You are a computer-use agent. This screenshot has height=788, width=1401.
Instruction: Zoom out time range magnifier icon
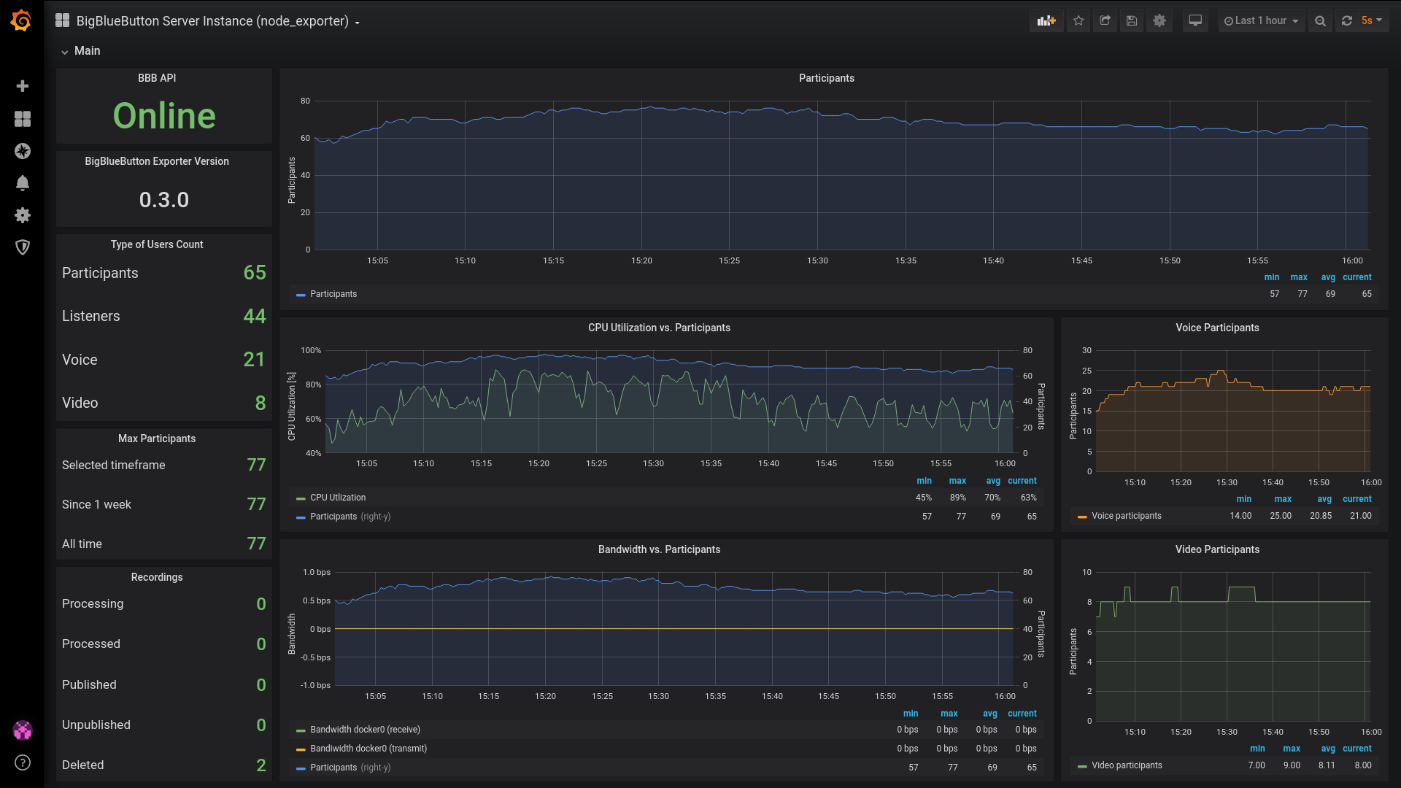(x=1320, y=20)
